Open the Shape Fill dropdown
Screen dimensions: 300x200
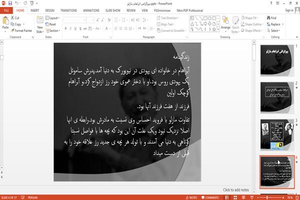point(249,18)
